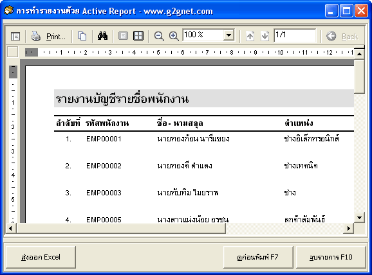Open the 100 % zoom dropdown arrow
Image resolution: width=372 pixels, height=275 pixels.
pos(228,35)
